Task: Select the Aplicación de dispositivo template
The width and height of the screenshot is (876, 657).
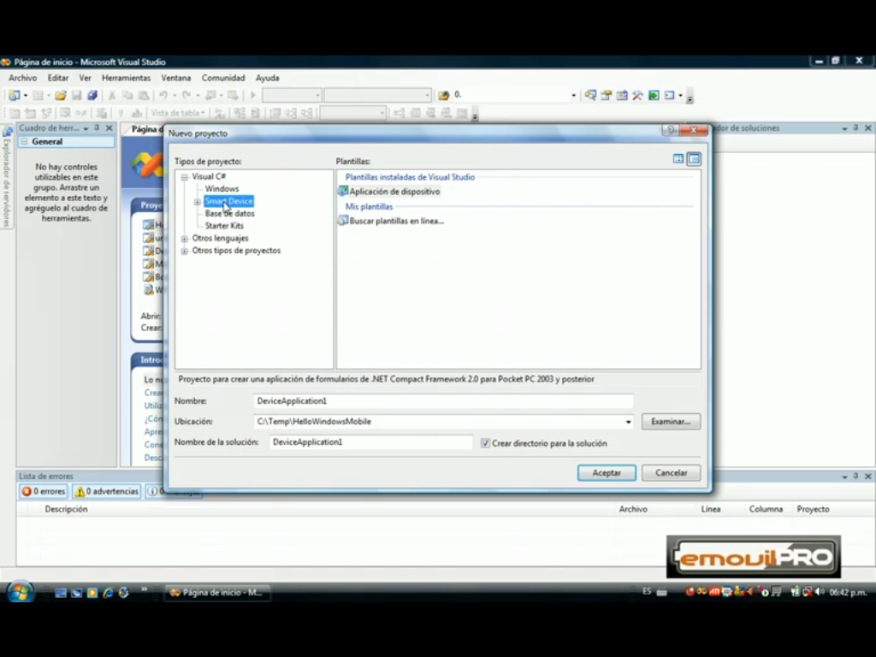Action: click(394, 192)
